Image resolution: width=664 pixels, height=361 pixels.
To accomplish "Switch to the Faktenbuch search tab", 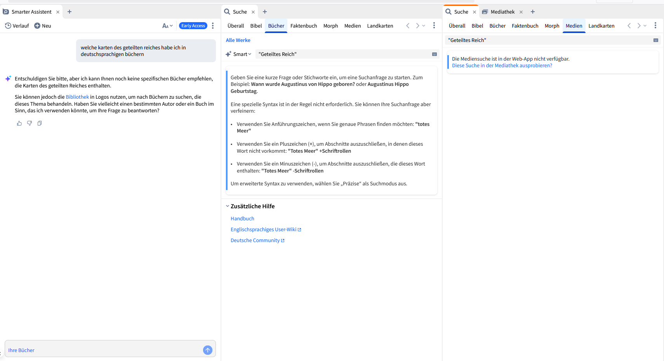I will (x=304, y=26).
